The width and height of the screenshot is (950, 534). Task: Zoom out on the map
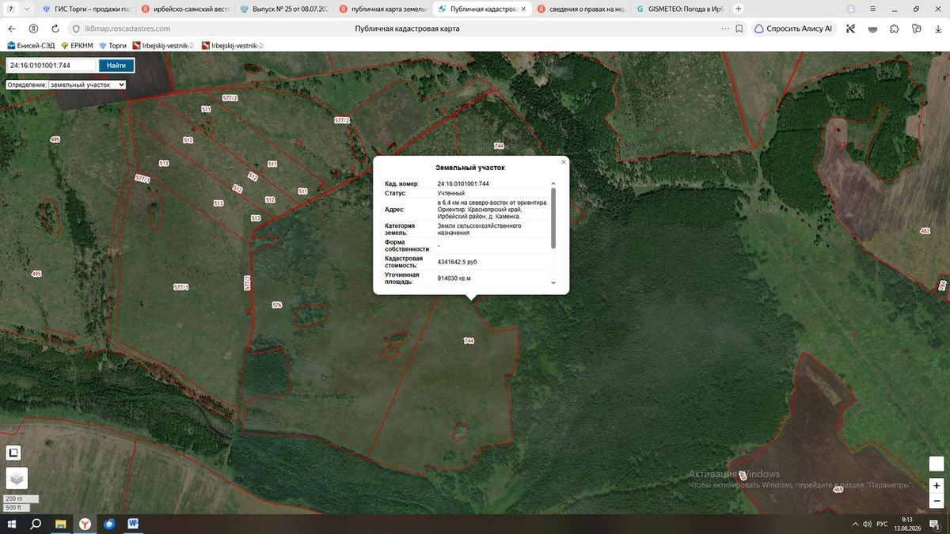click(937, 502)
